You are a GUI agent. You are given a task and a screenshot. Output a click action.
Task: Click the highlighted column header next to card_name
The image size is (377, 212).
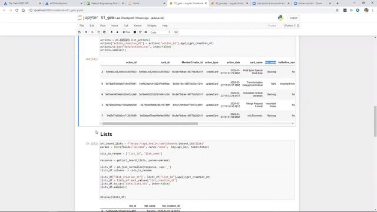270,62
